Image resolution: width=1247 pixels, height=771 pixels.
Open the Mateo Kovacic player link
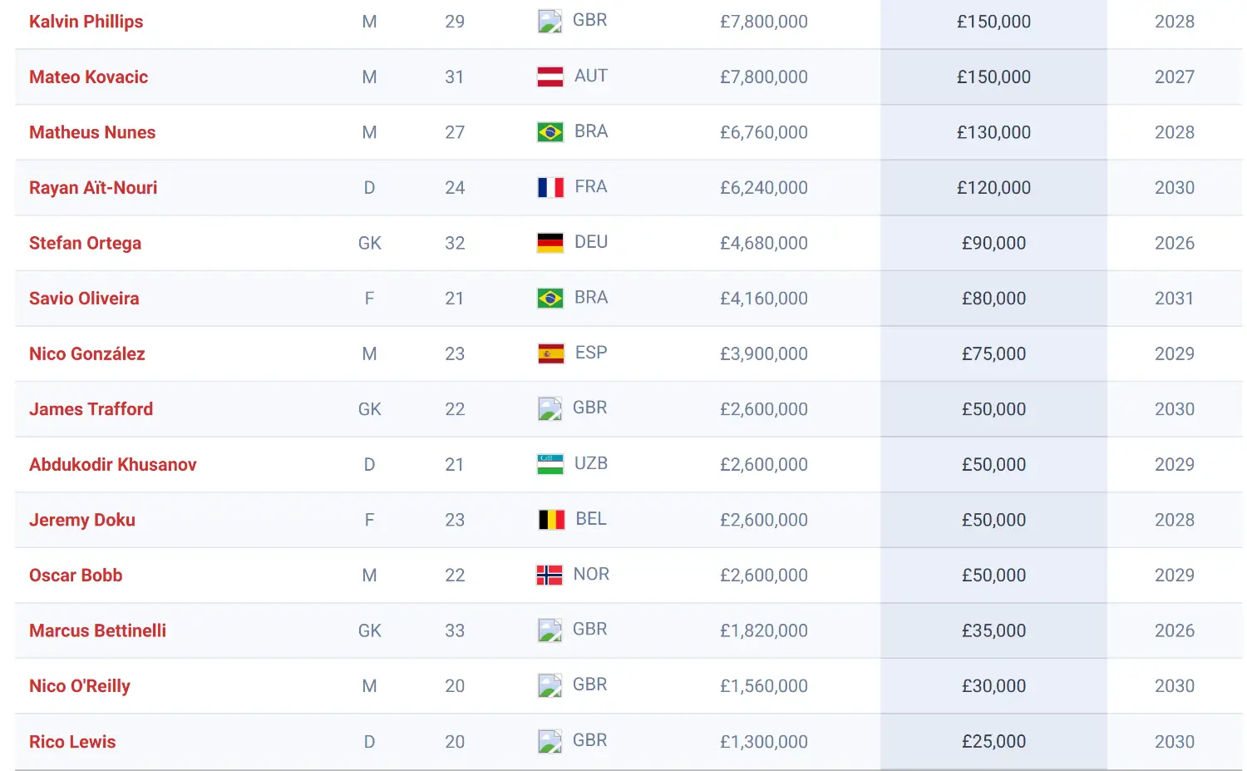[x=88, y=77]
